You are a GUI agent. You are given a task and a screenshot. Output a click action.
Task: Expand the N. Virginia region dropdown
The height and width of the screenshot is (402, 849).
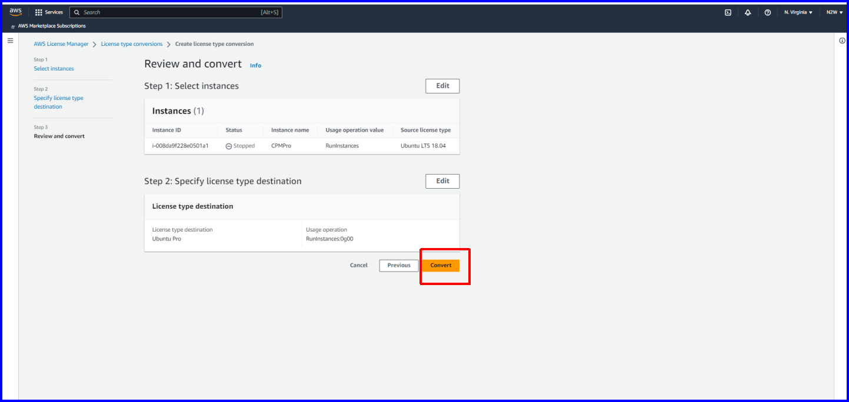[798, 12]
